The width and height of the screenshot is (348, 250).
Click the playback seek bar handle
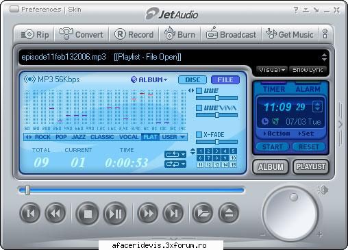(27, 190)
